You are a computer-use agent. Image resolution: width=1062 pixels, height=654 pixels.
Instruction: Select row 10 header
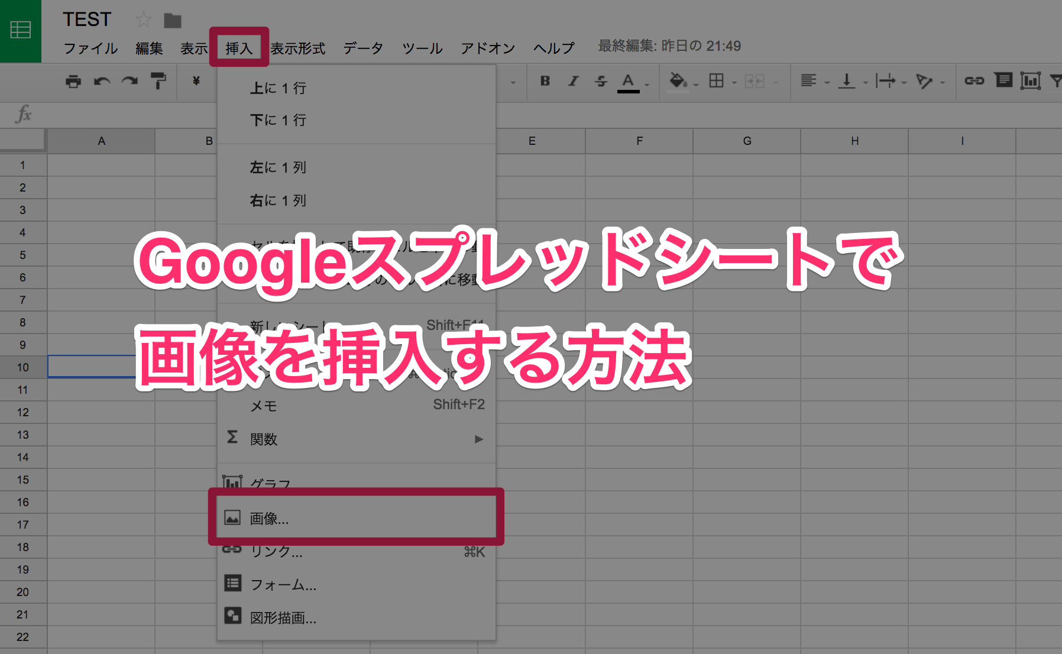pyautogui.click(x=23, y=367)
